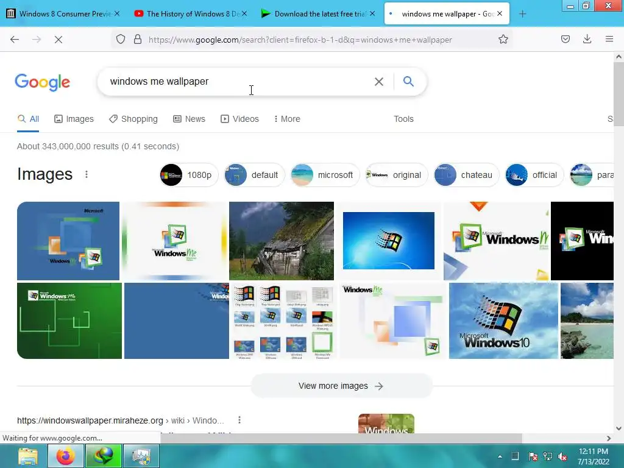Close the History of Windows 8 tab
Image resolution: width=624 pixels, height=468 pixels.
(x=244, y=13)
